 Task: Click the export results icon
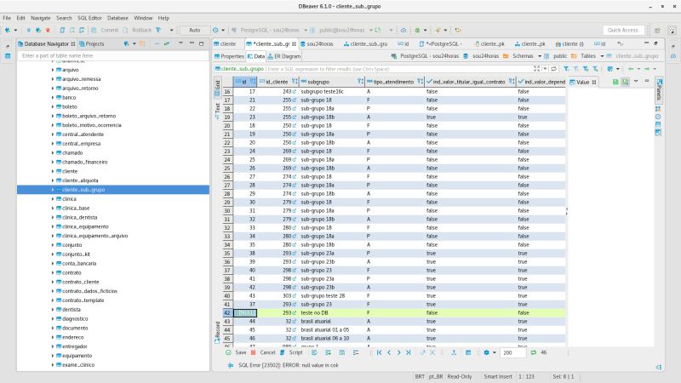(x=454, y=352)
